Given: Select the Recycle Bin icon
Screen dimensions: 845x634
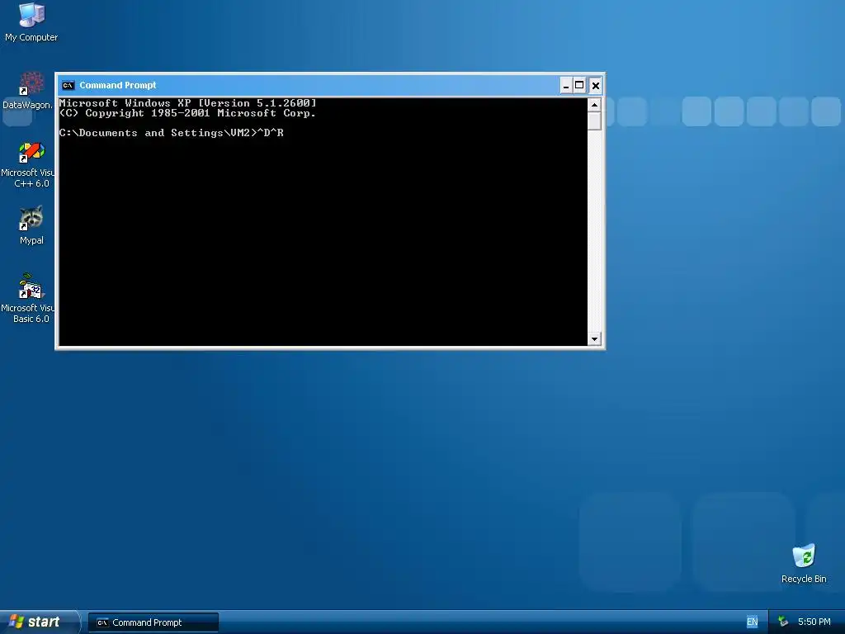Looking at the screenshot, I should (x=804, y=563).
